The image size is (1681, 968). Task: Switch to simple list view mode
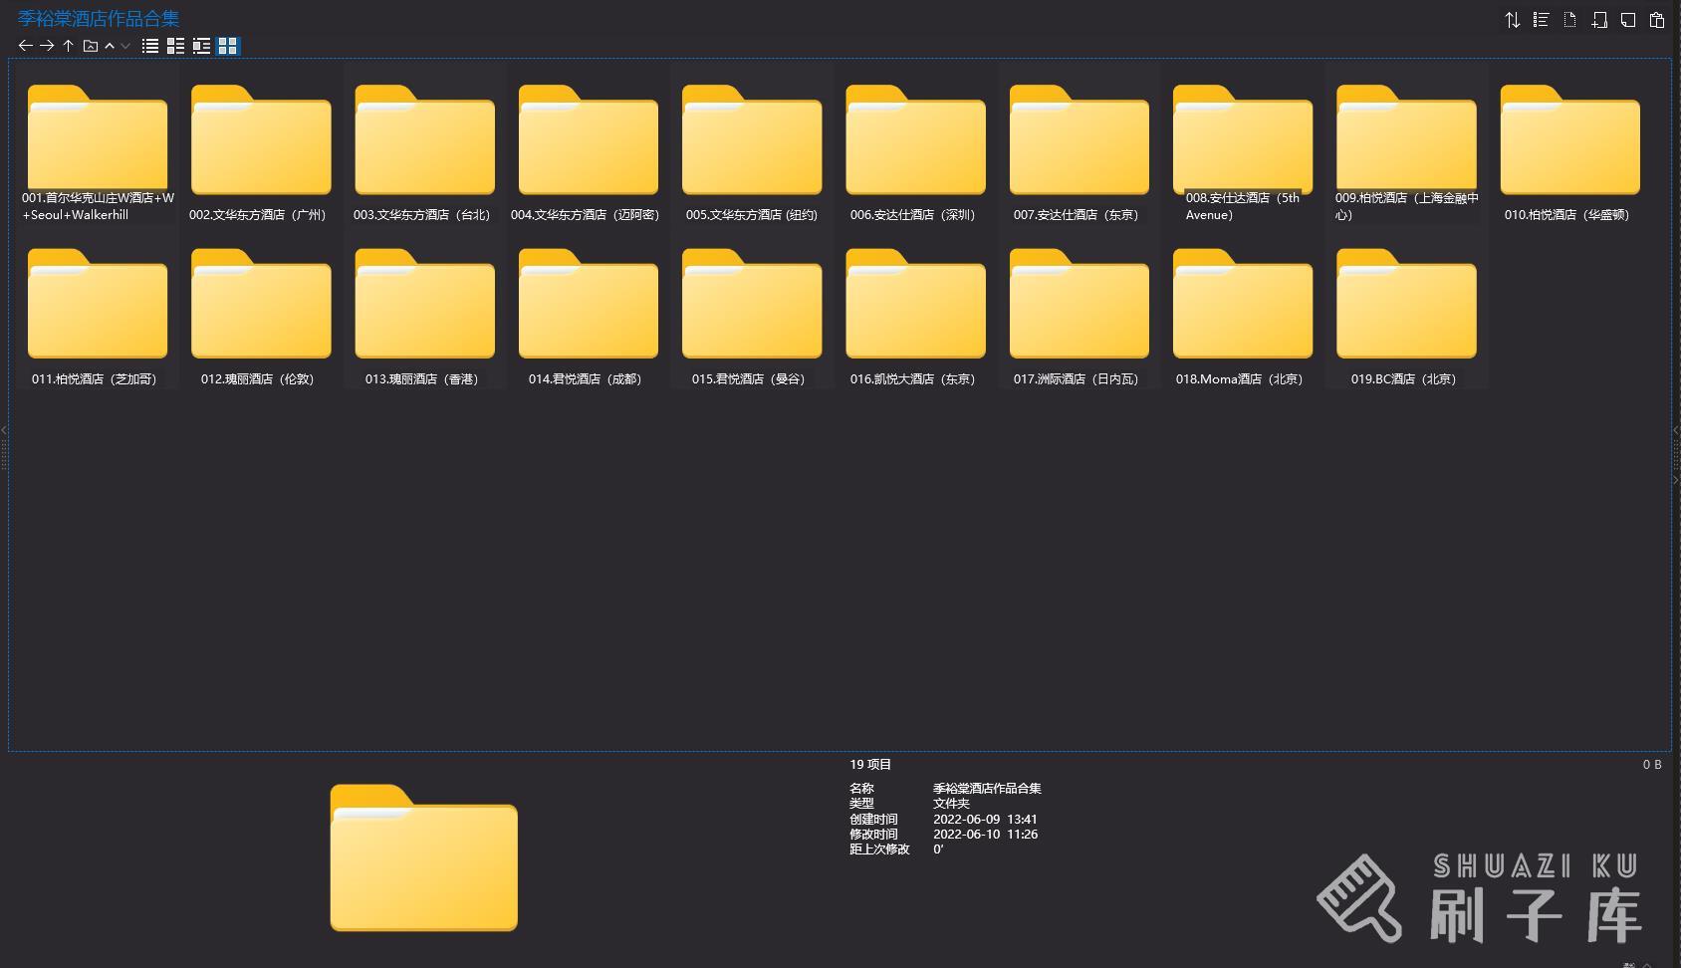pos(150,46)
